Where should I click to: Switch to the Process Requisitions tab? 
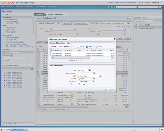55,15
